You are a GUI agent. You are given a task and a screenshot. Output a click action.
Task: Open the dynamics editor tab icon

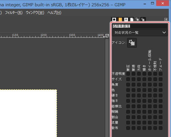[143, 19]
